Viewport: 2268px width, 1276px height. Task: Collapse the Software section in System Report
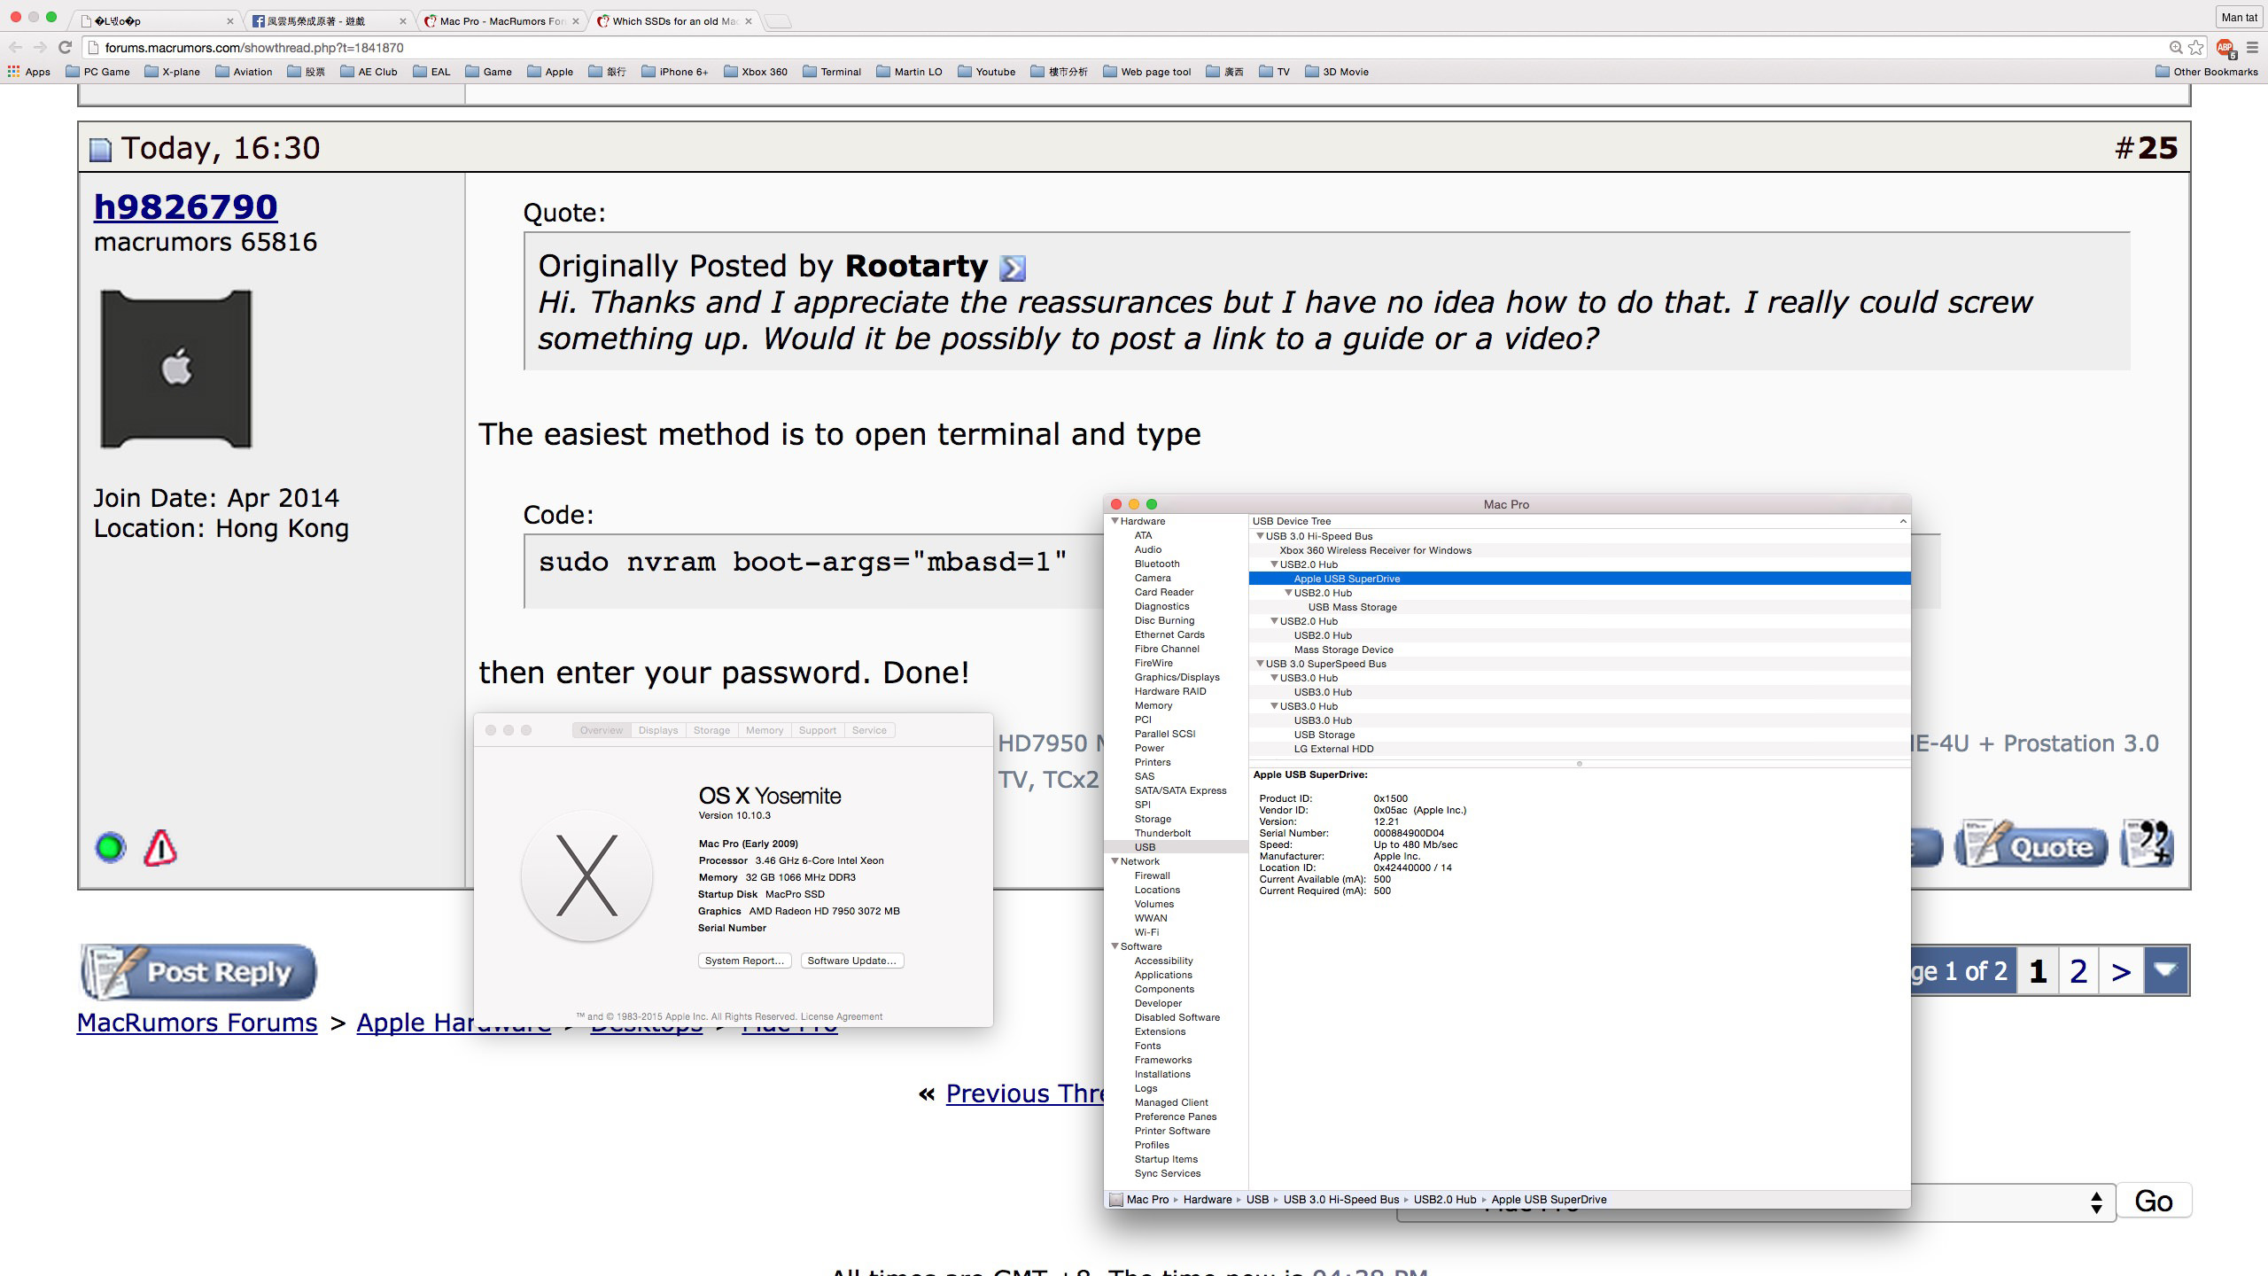[1115, 946]
